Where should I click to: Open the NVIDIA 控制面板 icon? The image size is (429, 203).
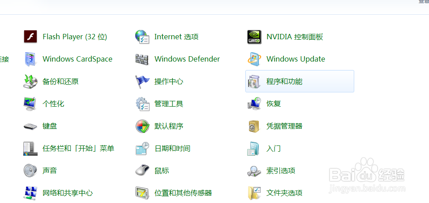(x=254, y=37)
